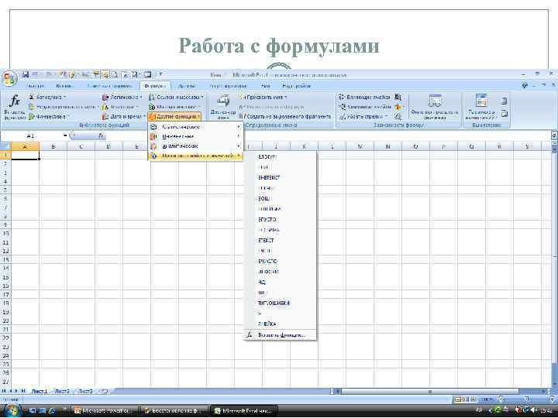Click the Save icon in quick access toolbar
Screen dimensions: 558x418
pos(26,74)
